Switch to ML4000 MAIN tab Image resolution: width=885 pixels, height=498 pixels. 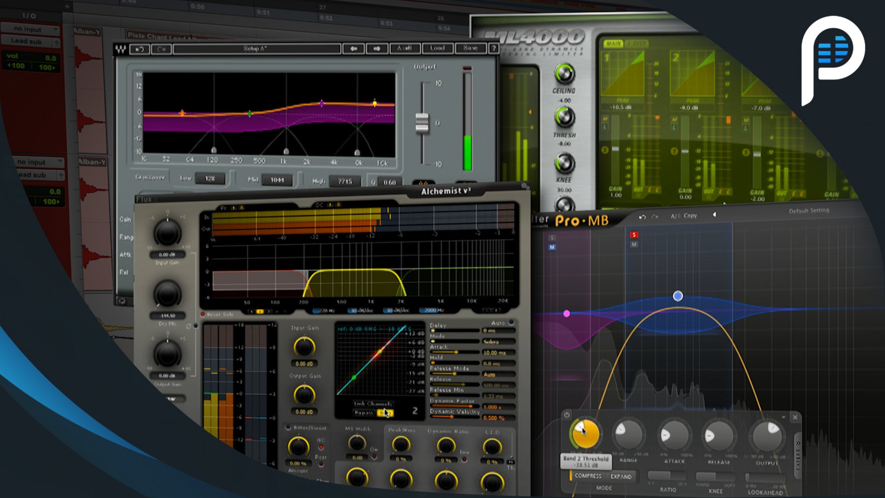(x=613, y=44)
